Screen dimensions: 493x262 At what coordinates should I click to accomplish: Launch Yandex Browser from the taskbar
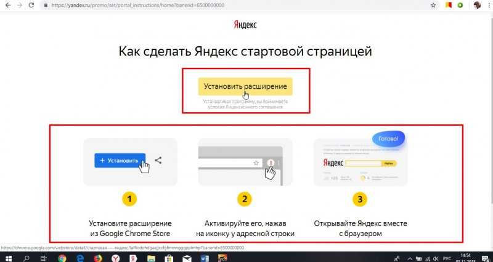(116, 258)
